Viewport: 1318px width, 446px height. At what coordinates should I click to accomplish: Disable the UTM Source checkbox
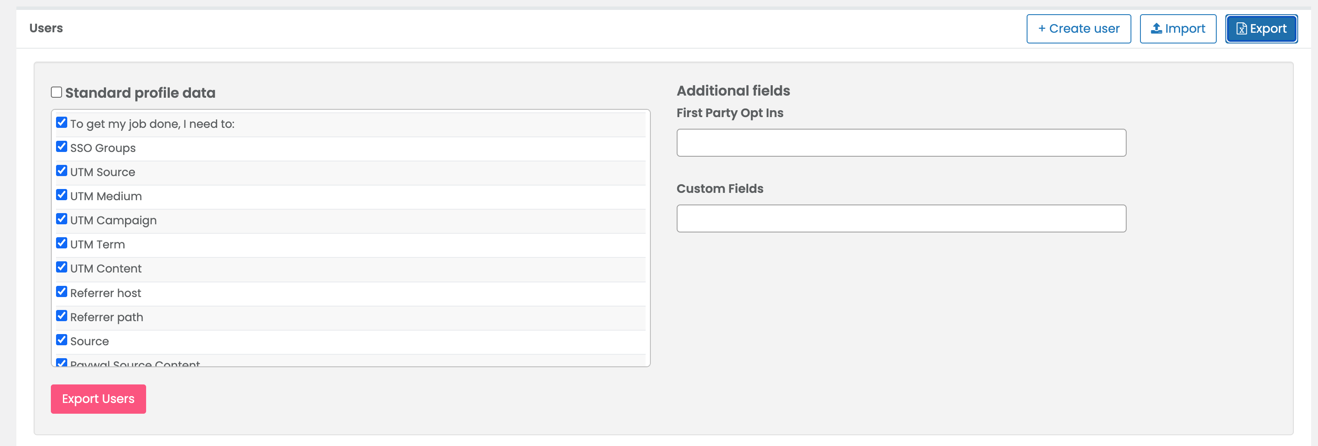62,170
